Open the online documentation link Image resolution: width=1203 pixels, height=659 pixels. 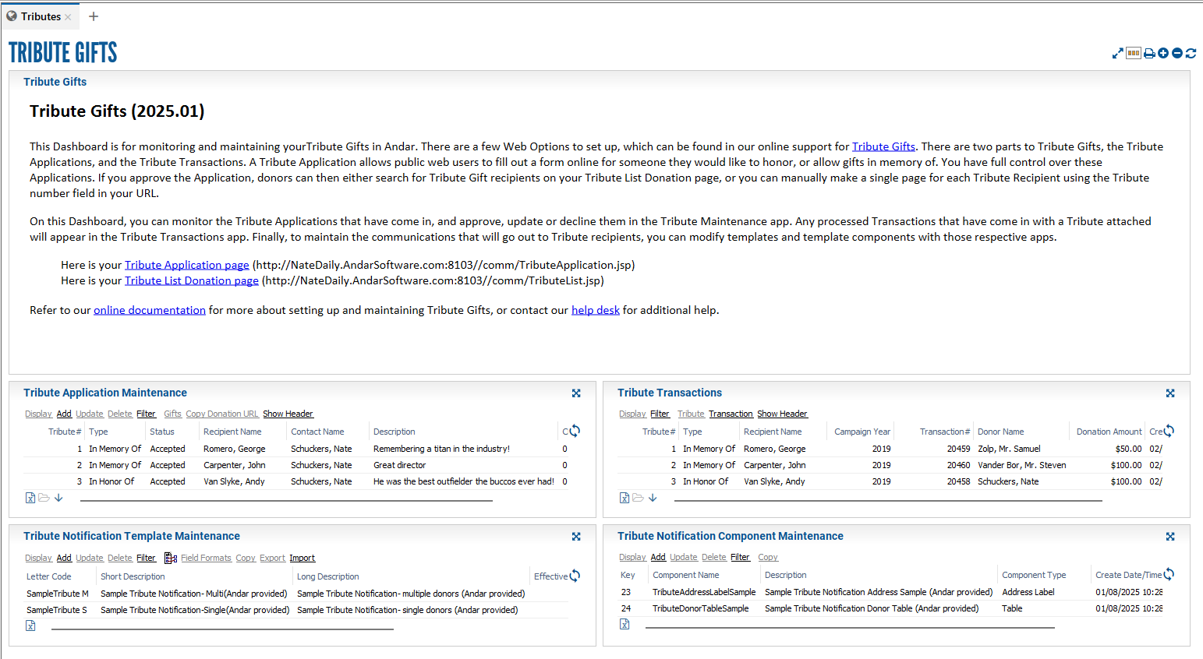pos(150,310)
